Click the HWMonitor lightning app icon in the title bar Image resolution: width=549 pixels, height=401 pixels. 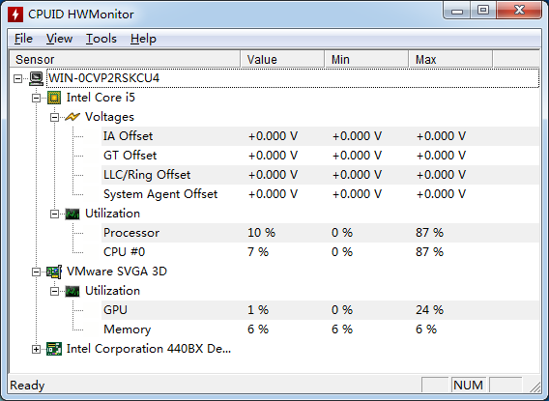15,14
